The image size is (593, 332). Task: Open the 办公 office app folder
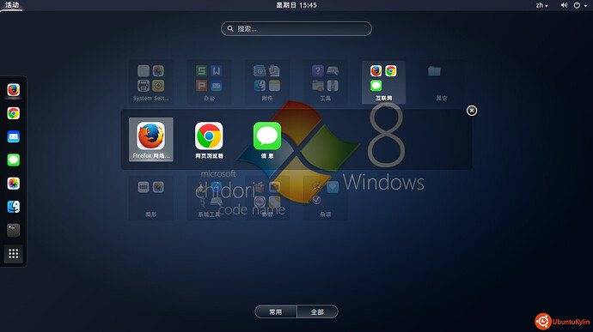point(209,82)
